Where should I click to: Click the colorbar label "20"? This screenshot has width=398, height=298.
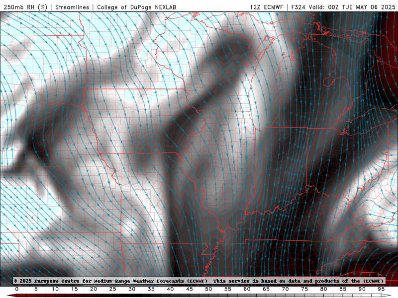point(94,289)
